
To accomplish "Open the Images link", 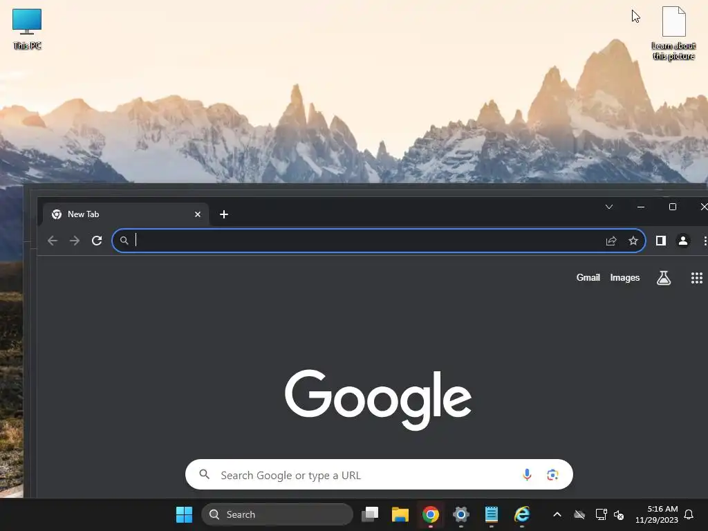I will click(x=624, y=278).
